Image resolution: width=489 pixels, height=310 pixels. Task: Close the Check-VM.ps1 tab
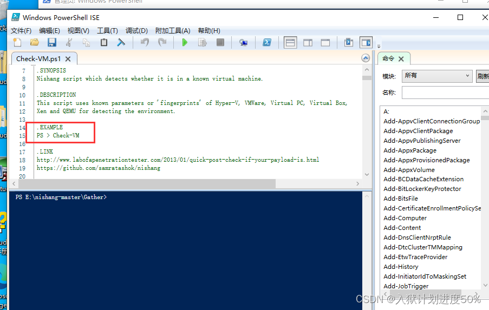68,59
